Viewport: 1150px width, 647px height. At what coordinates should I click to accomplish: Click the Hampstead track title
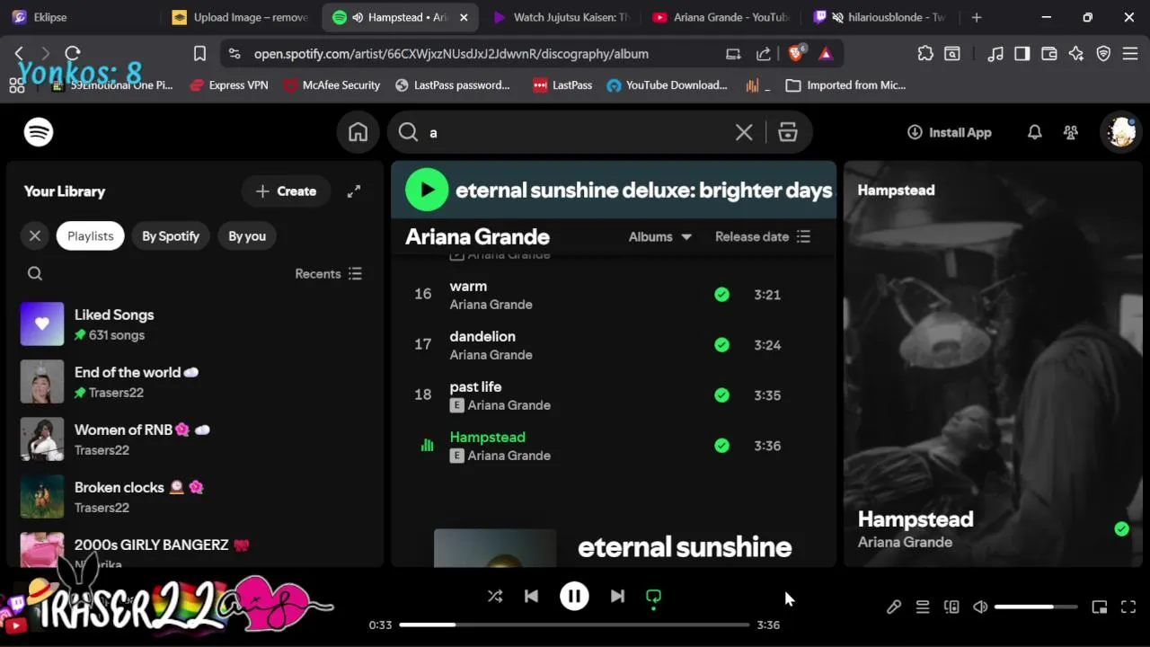(487, 438)
